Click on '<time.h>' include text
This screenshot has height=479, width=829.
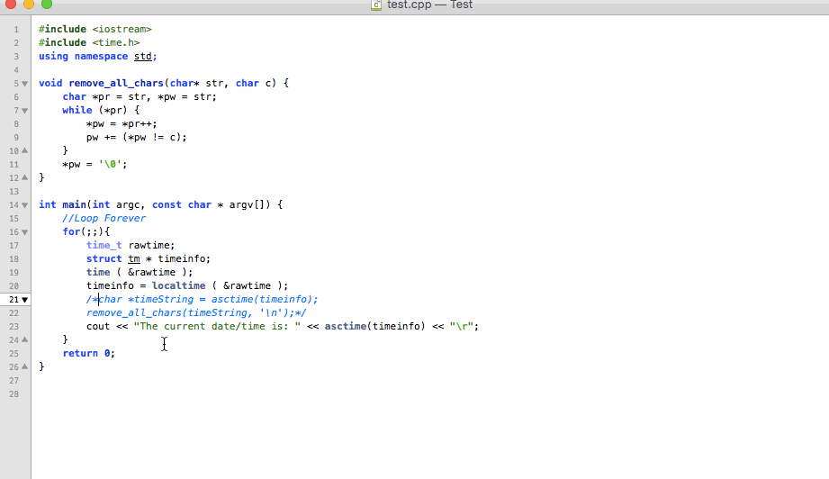116,42
